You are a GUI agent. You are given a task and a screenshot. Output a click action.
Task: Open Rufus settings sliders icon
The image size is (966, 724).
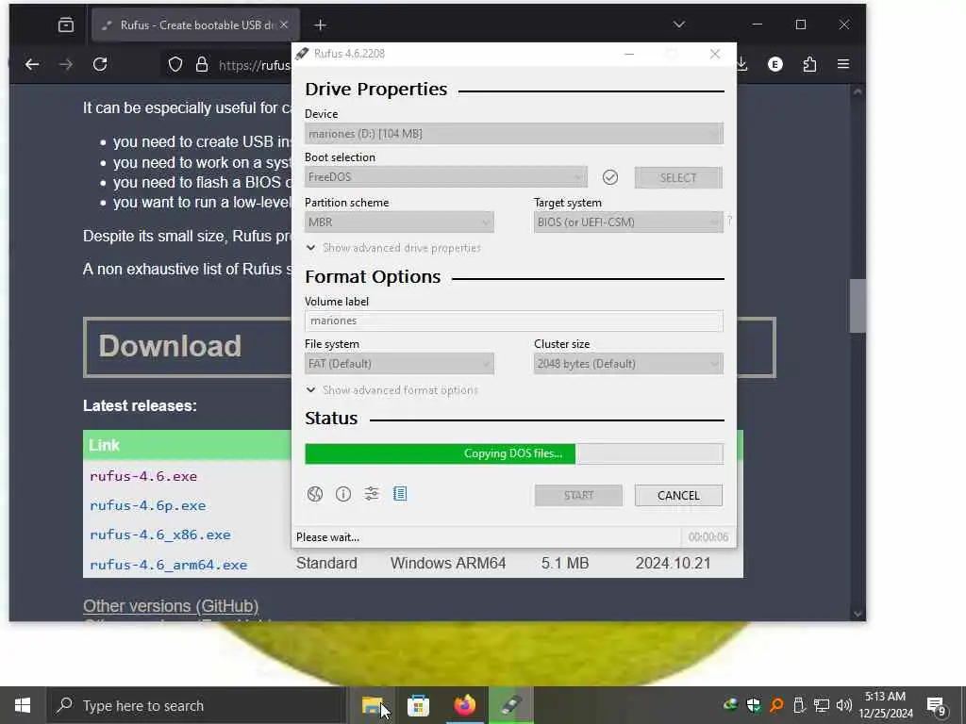point(372,494)
